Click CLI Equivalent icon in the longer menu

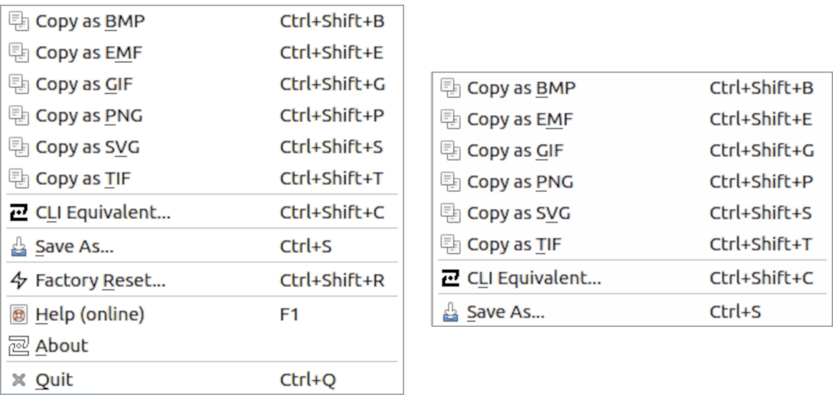pyautogui.click(x=19, y=212)
